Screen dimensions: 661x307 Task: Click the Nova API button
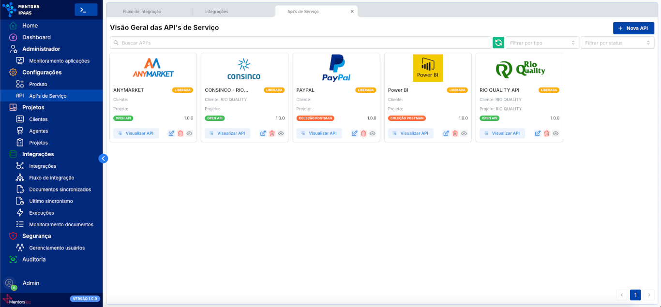[633, 28]
